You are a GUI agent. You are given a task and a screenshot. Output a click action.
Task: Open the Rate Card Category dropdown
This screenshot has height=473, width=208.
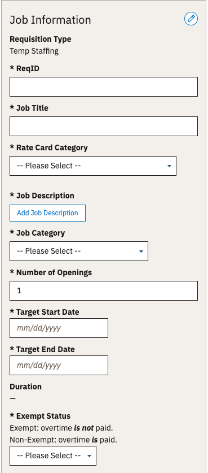pyautogui.click(x=93, y=166)
